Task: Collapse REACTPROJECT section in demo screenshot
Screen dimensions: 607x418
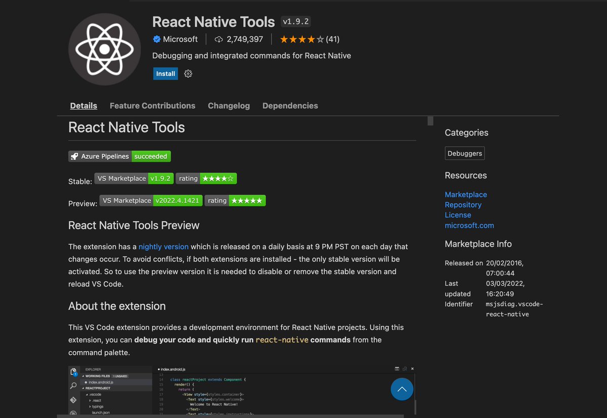Action: point(96,388)
